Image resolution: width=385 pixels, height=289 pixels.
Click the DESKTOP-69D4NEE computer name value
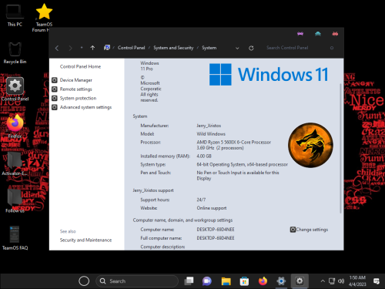pos(216,230)
